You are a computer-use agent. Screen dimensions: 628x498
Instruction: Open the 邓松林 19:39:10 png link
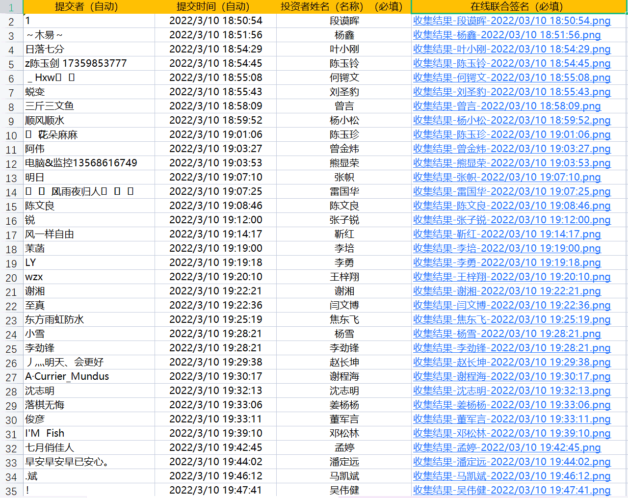tap(512, 434)
